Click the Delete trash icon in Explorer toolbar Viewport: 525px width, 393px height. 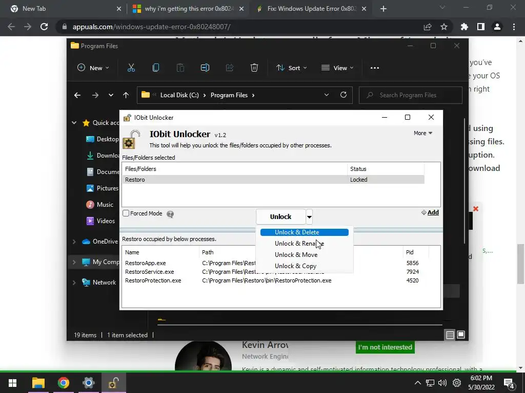[x=254, y=68]
